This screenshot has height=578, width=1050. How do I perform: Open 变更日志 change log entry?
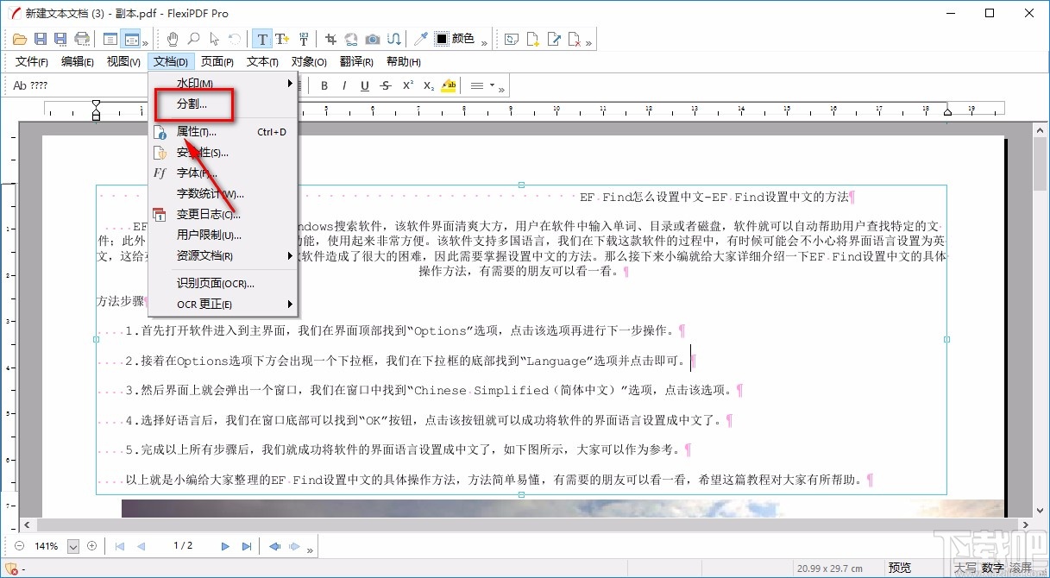pyautogui.click(x=223, y=215)
